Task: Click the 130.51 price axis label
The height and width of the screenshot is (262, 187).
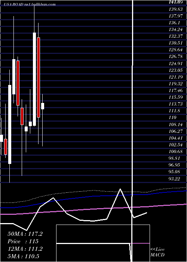Action: (176, 43)
